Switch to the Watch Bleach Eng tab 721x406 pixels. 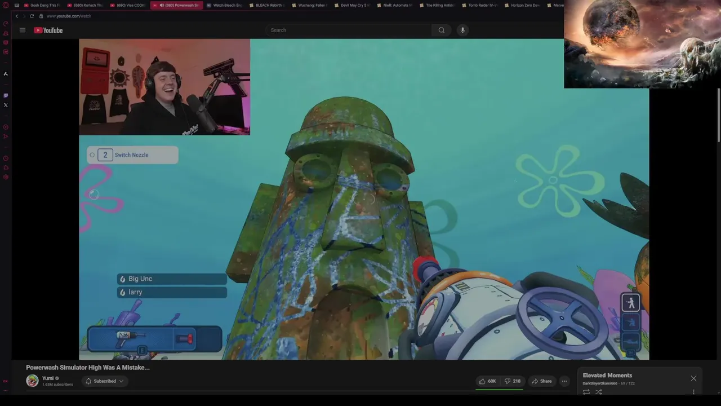(224, 5)
